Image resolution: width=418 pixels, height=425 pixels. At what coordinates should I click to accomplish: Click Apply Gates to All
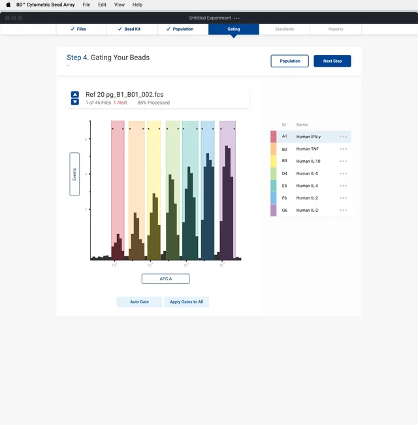click(187, 302)
